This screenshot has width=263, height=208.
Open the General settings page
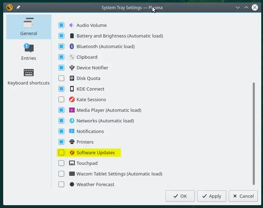(x=29, y=27)
